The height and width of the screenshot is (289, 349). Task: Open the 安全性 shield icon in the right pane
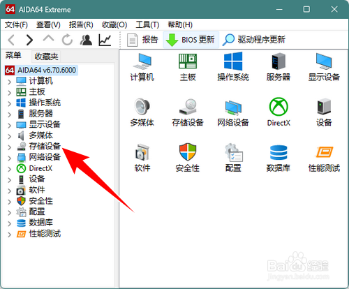pyautogui.click(x=188, y=158)
